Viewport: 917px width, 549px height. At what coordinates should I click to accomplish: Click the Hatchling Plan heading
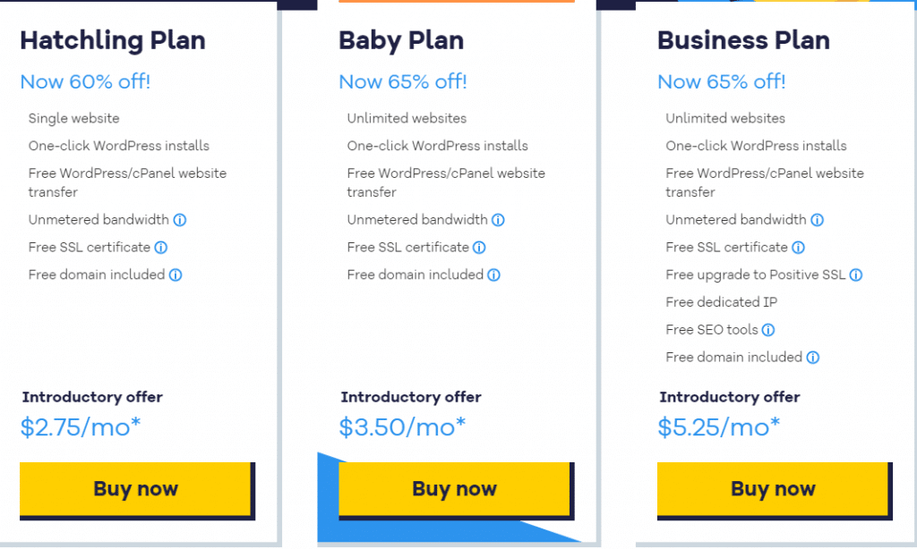click(113, 40)
